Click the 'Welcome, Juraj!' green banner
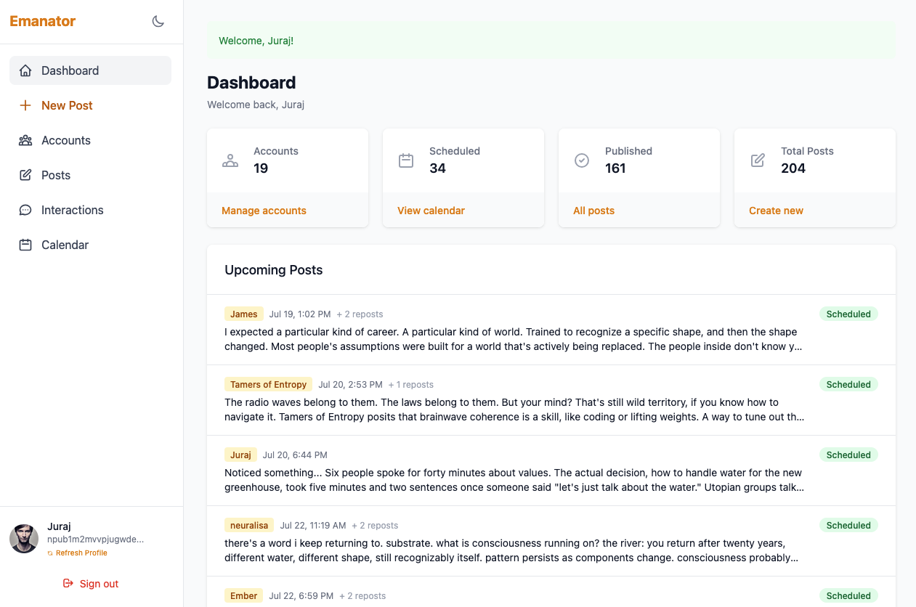The image size is (916, 607). point(551,41)
